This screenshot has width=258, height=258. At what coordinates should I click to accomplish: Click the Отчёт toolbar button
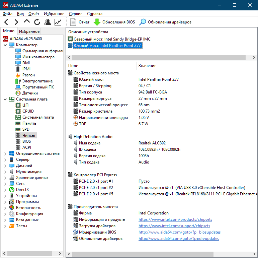click(x=80, y=22)
